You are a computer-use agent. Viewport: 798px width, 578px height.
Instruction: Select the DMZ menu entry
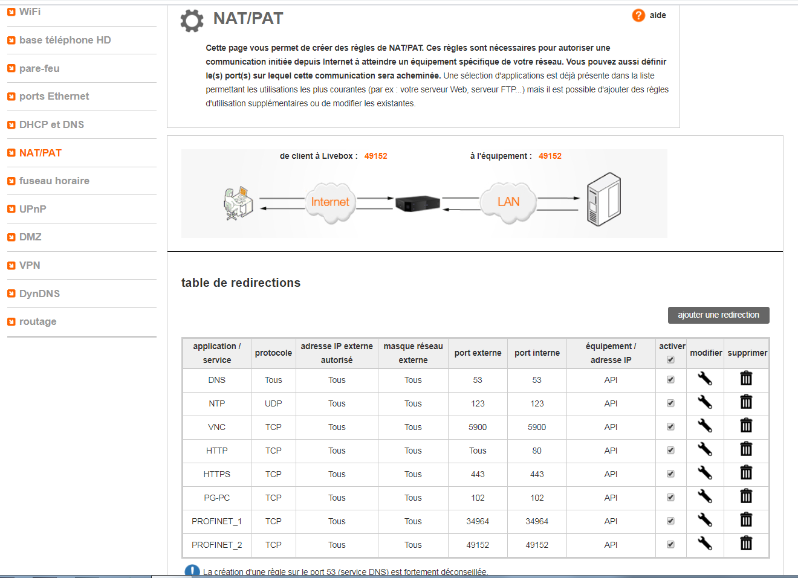(30, 237)
